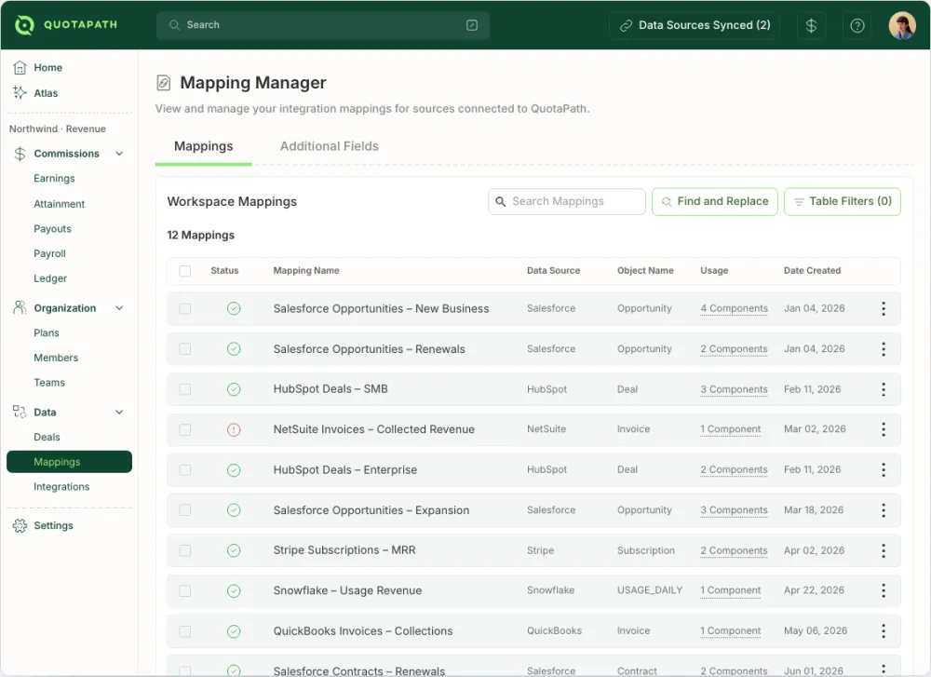Check Snowflake – Usage Revenue row checkbox
This screenshot has height=677, width=931.
point(185,591)
